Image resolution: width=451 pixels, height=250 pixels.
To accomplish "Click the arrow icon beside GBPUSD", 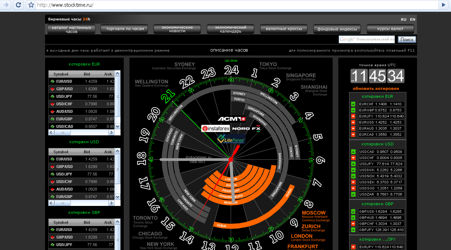I will [353, 211].
